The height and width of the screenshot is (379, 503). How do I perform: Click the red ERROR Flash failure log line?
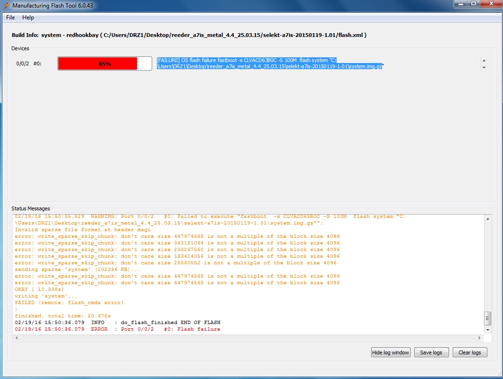117,329
